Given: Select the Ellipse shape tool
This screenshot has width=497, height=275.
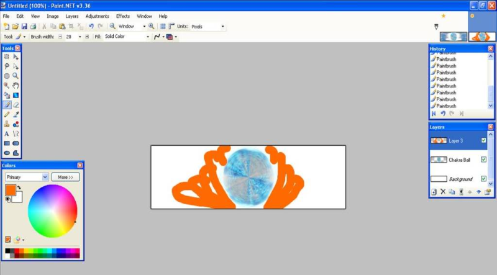Looking at the screenshot, I should [7, 153].
